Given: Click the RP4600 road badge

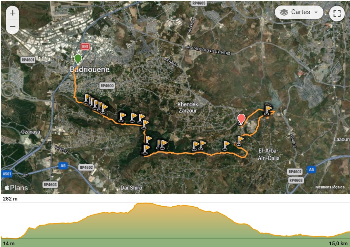Looking at the screenshot, I should [x=107, y=85].
